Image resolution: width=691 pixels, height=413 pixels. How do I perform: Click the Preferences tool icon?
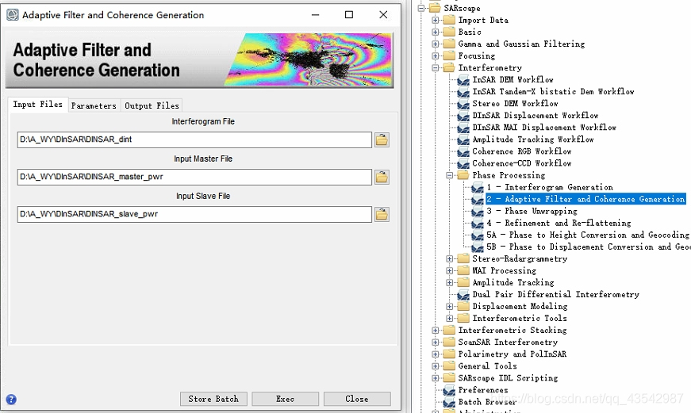[x=449, y=390]
